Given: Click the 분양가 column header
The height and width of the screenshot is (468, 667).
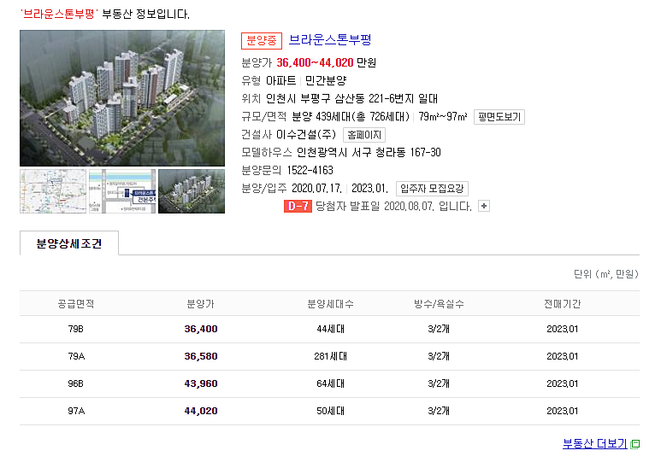Looking at the screenshot, I should tap(200, 304).
